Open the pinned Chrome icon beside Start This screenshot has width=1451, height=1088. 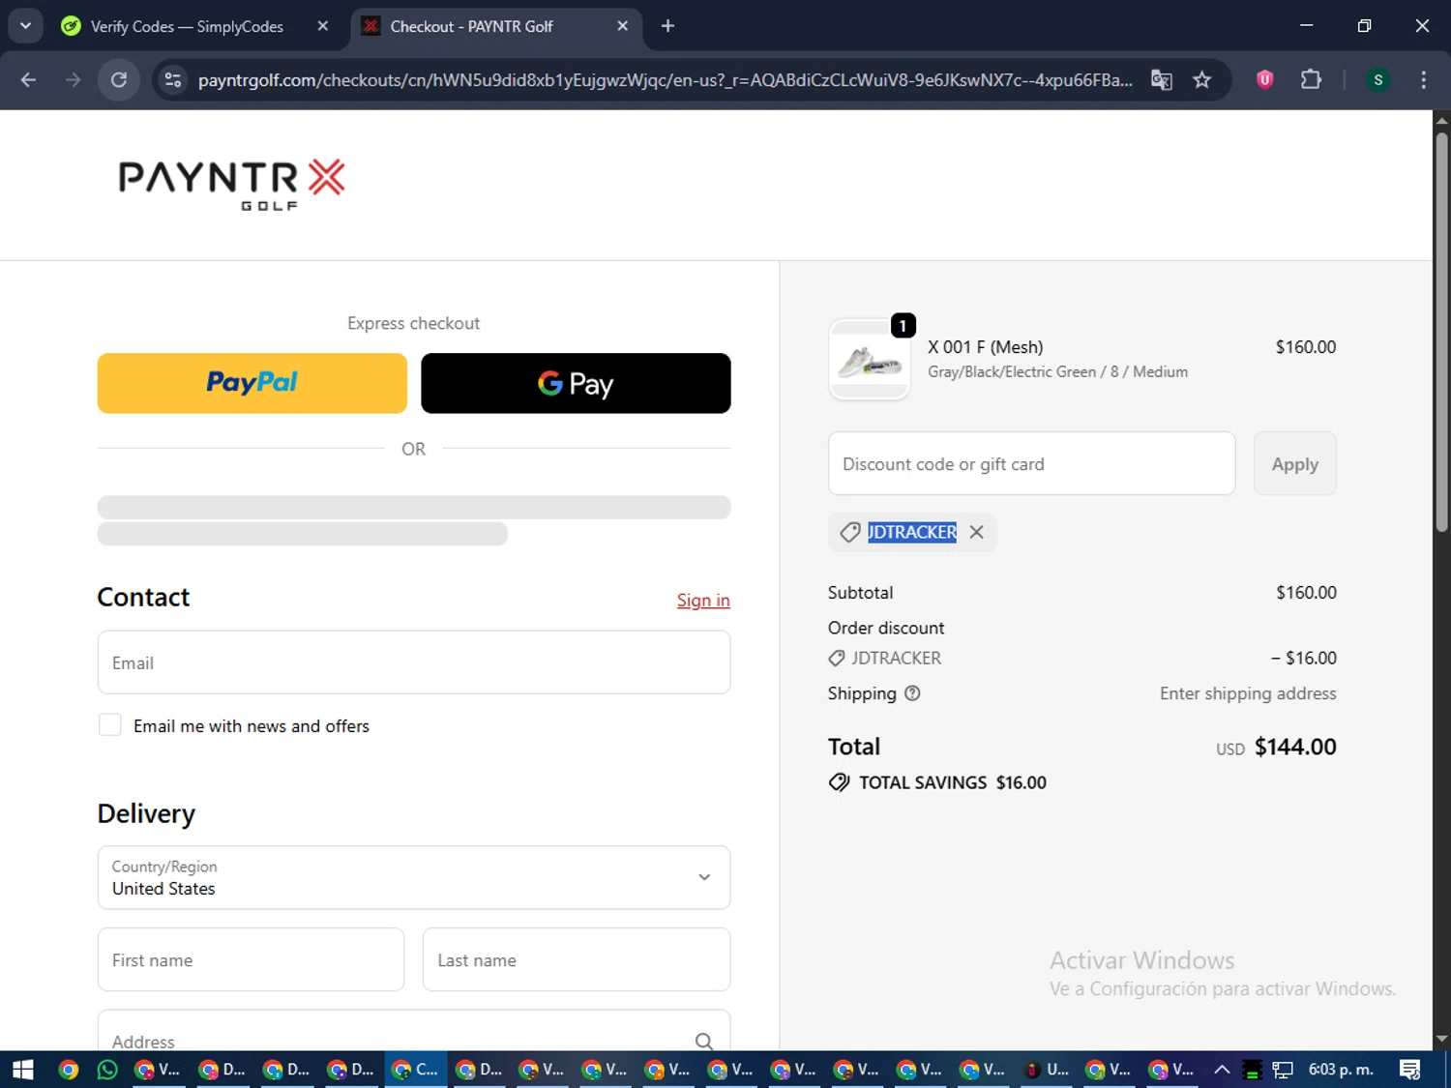click(x=68, y=1070)
